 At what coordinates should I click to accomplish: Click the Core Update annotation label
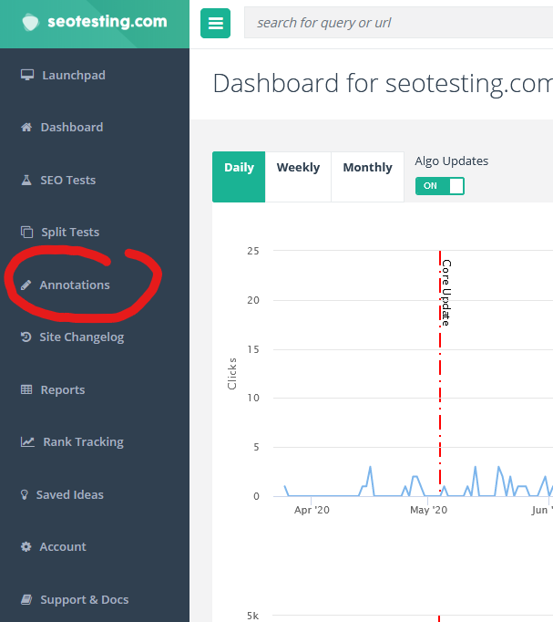446,293
